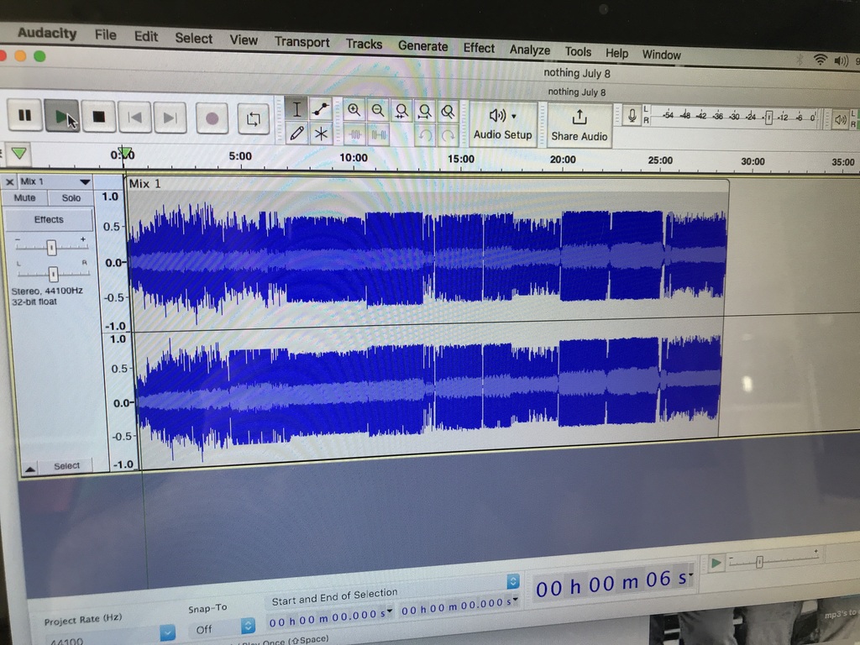This screenshot has height=645, width=860.
Task: Select the Envelope tool
Action: tap(321, 110)
